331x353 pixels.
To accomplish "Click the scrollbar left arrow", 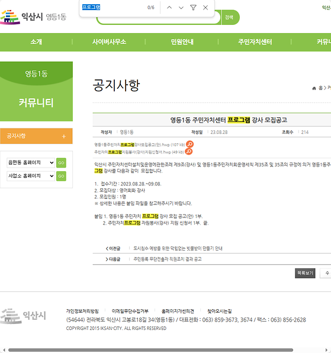I will (4, 350).
